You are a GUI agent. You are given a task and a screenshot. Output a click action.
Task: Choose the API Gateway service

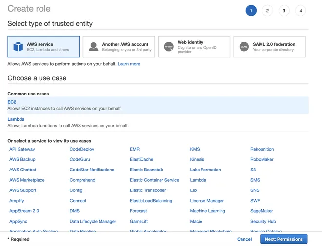(22, 149)
